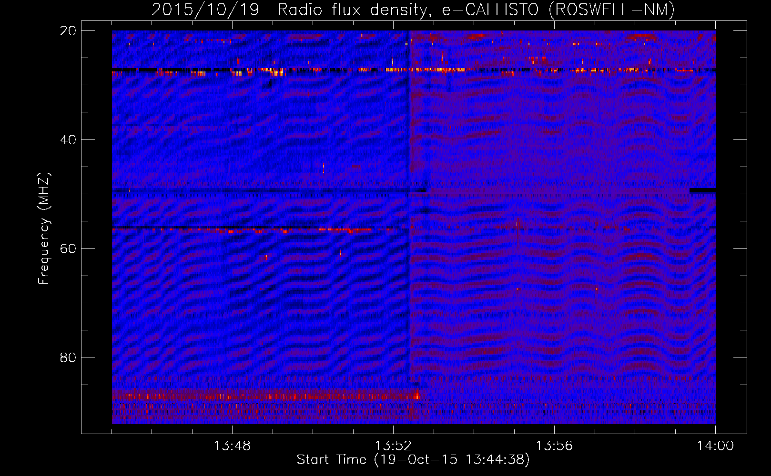
Task: Click the '40' frequency tick label
Action: pos(68,140)
